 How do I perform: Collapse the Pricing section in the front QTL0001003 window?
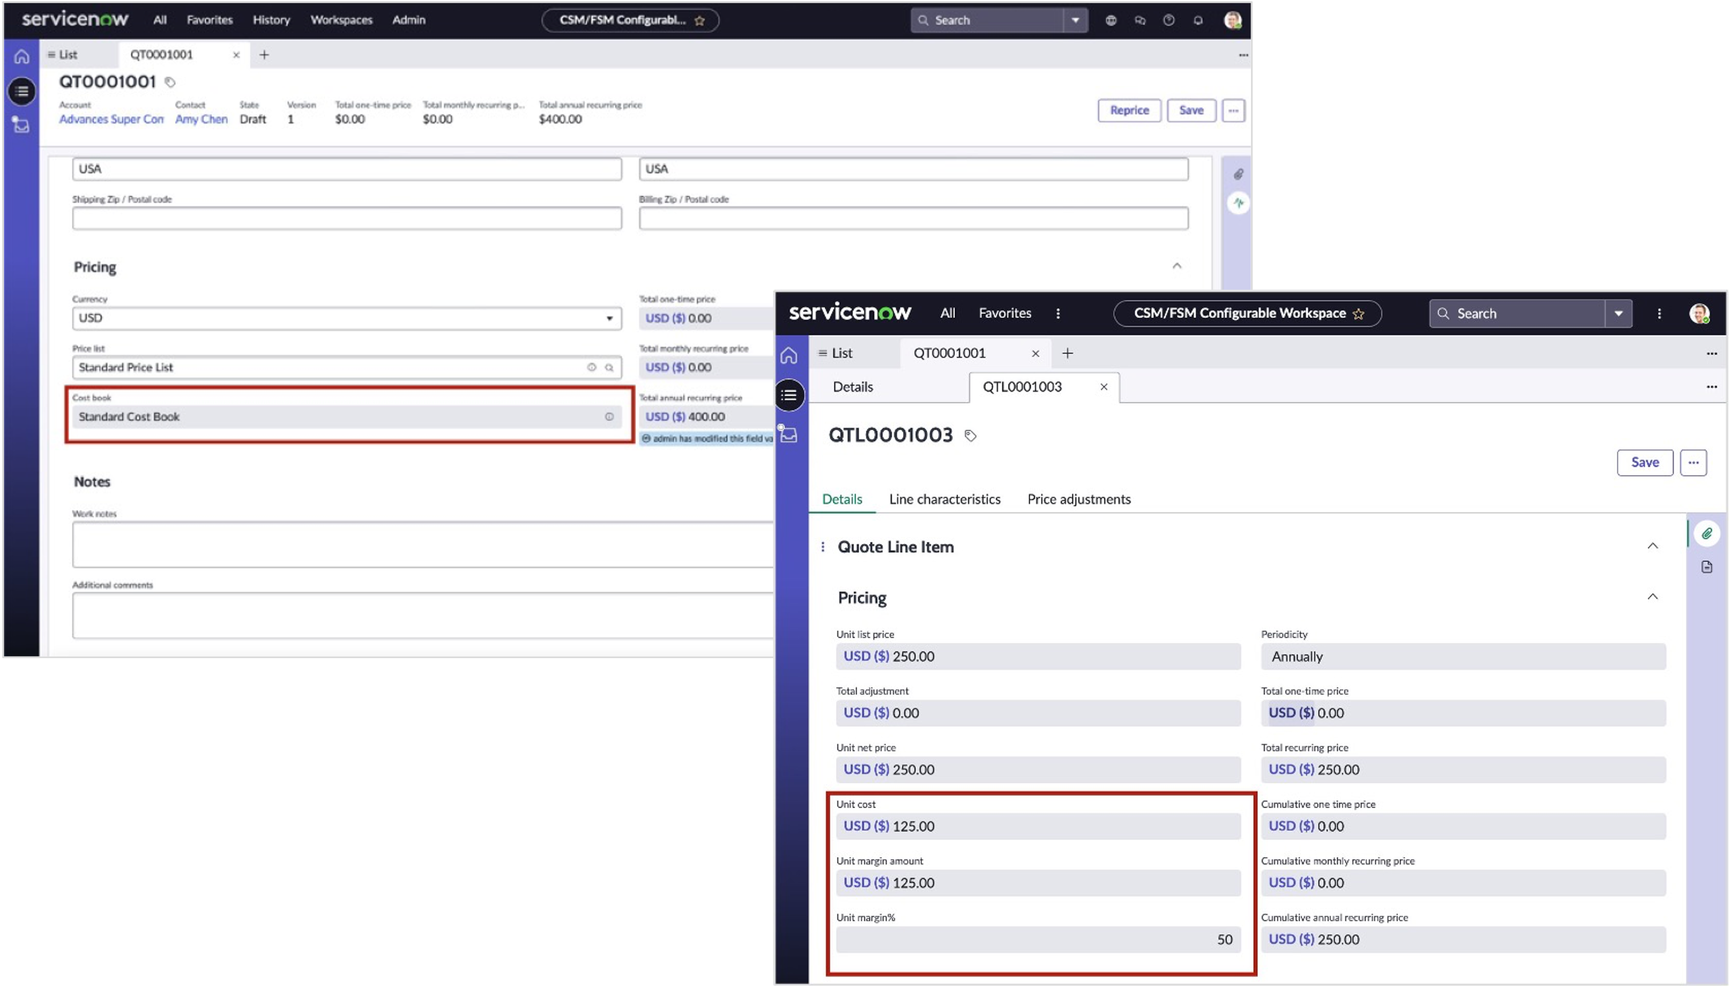click(1653, 597)
